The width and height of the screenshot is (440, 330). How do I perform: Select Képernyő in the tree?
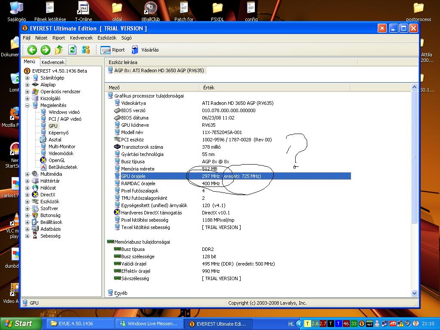point(58,133)
